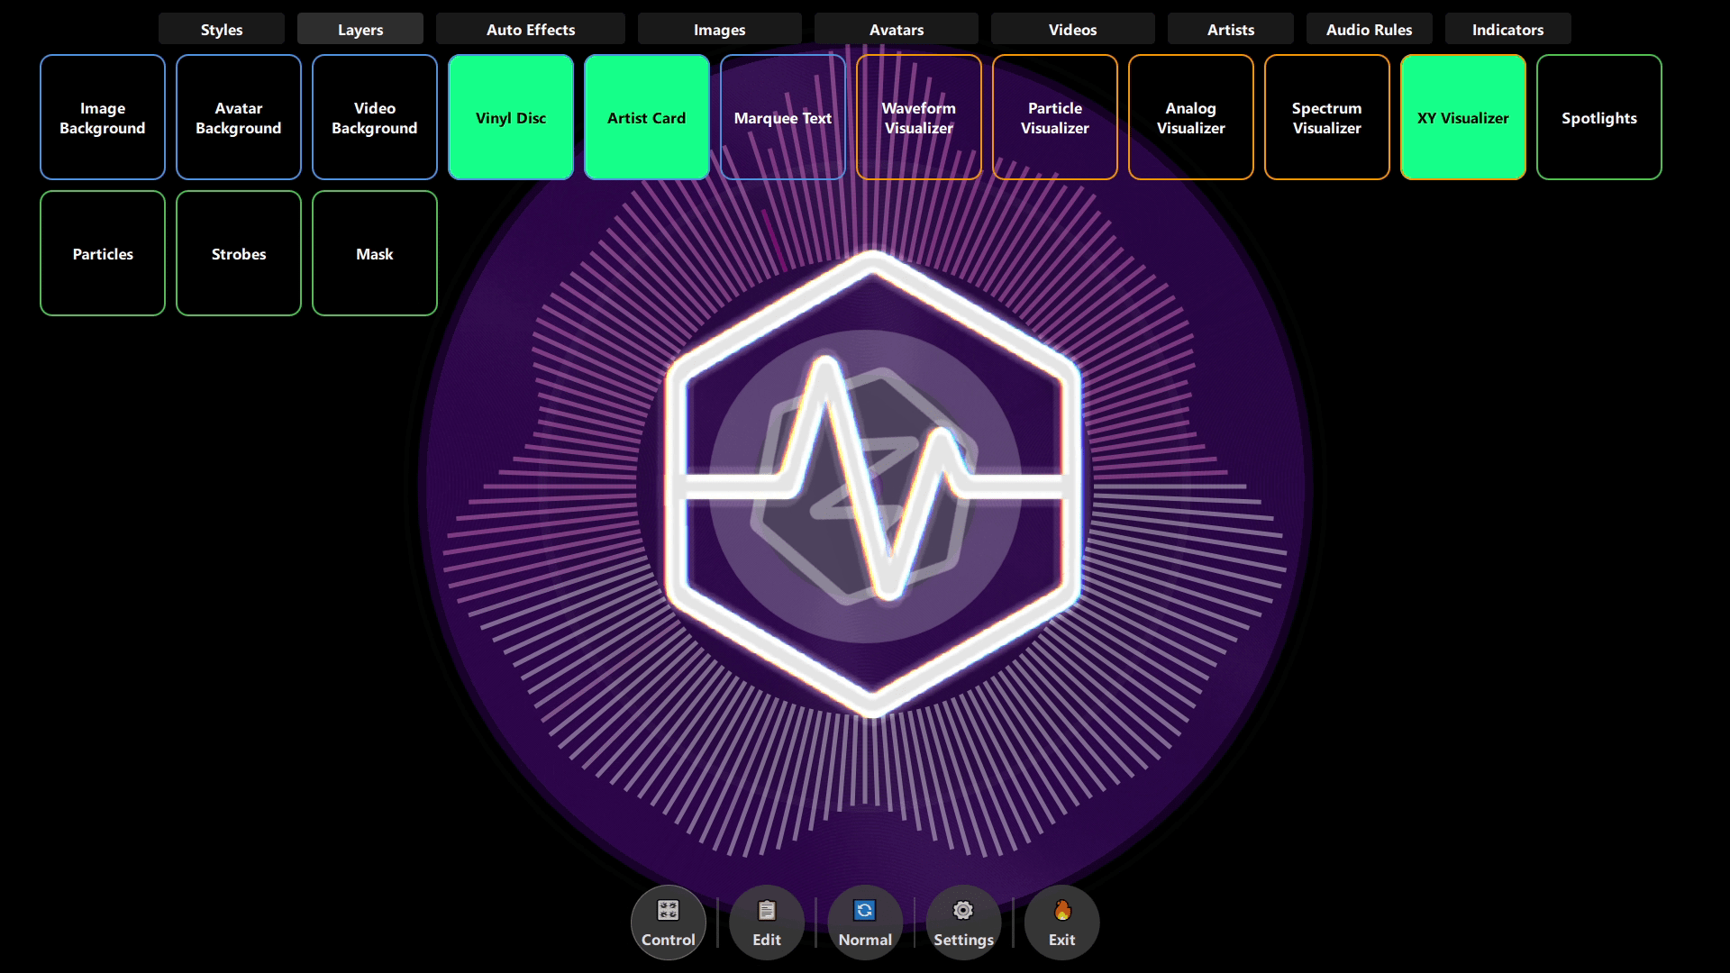1730x973 pixels.
Task: Go to the Audio Rules tab
Action: pos(1369,30)
